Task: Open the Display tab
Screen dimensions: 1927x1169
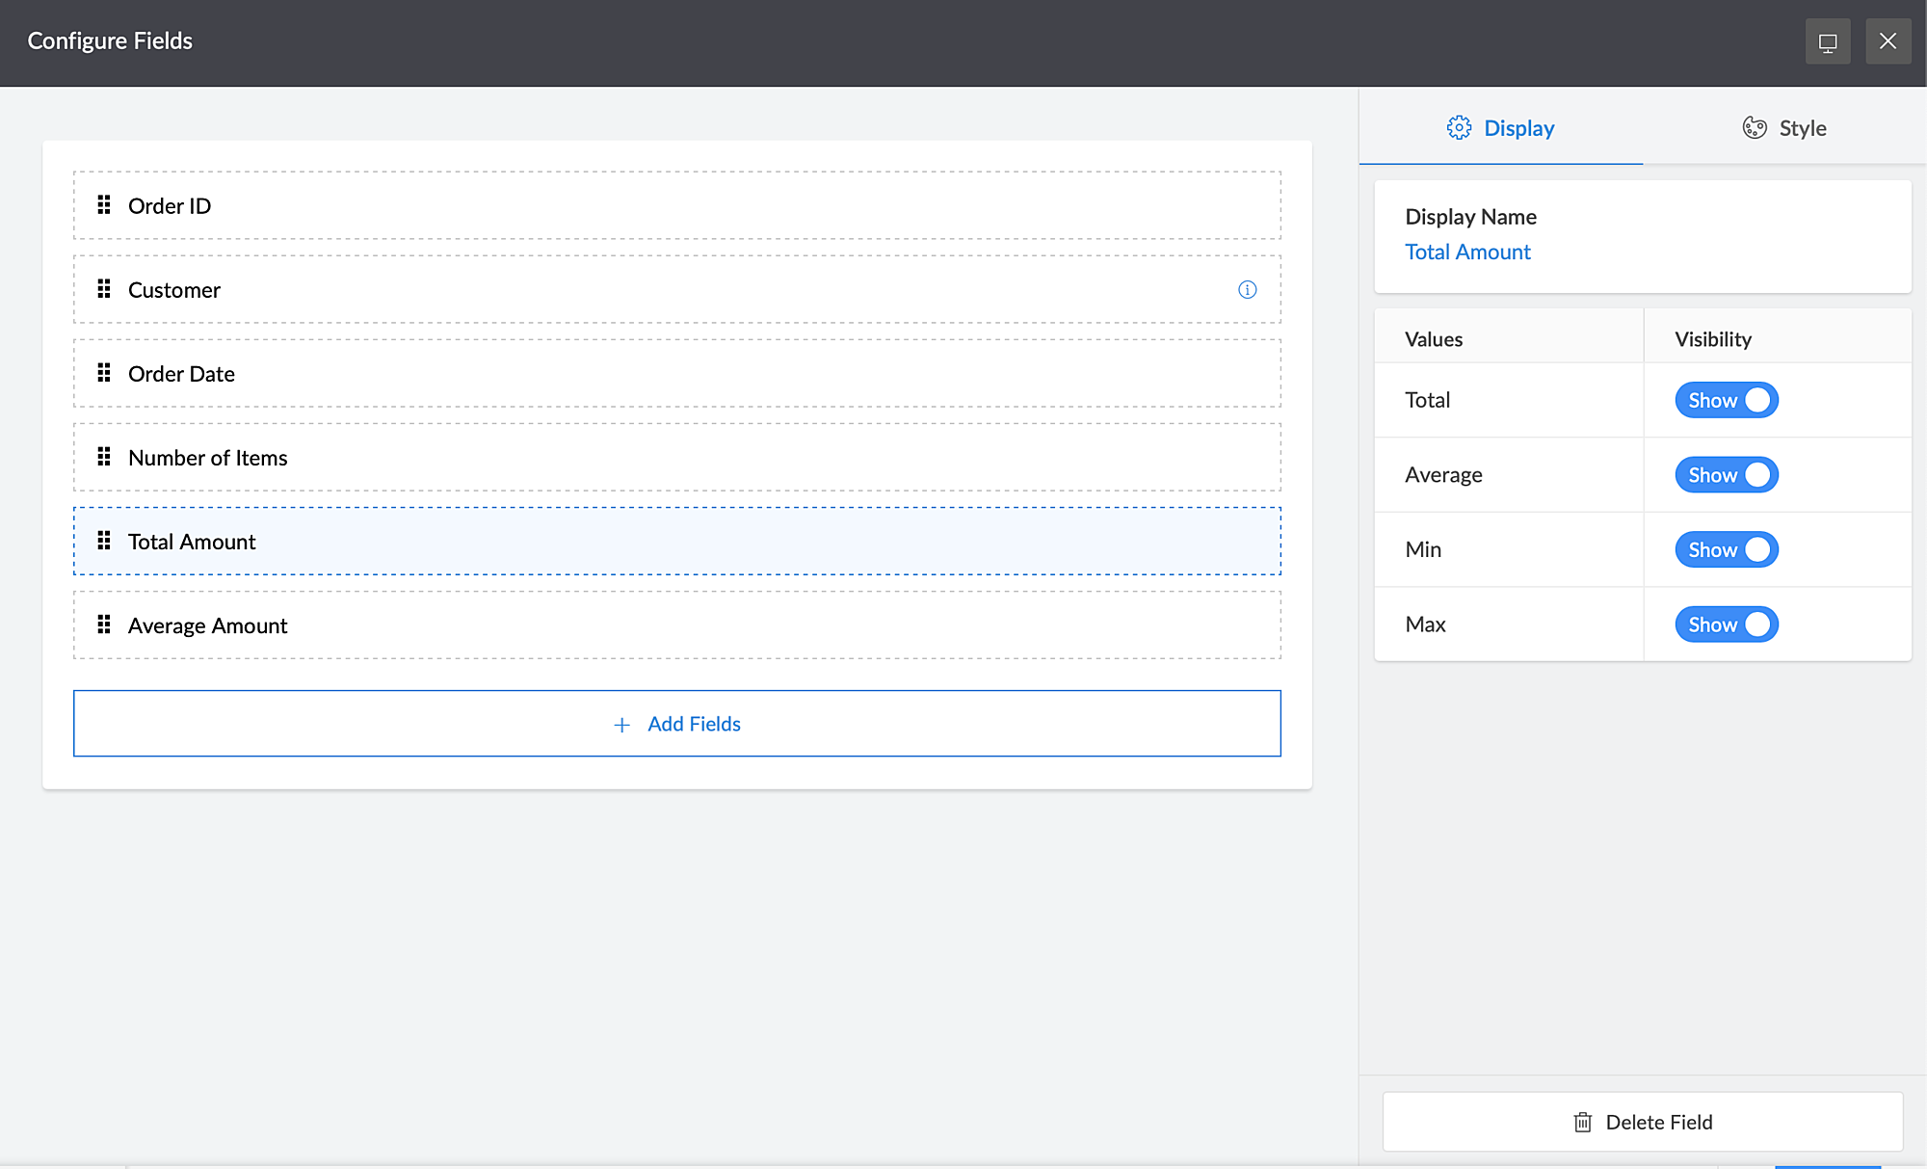Action: click(1500, 128)
